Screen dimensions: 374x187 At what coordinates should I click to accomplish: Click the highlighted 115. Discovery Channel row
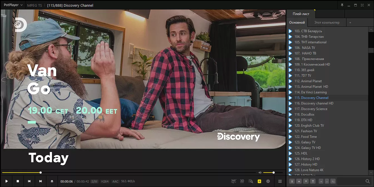click(327, 98)
